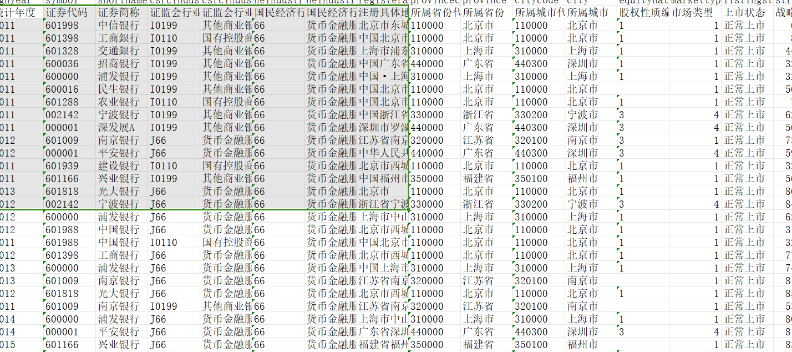Select stock code cell 601328
The image size is (792, 352).
click(x=69, y=51)
